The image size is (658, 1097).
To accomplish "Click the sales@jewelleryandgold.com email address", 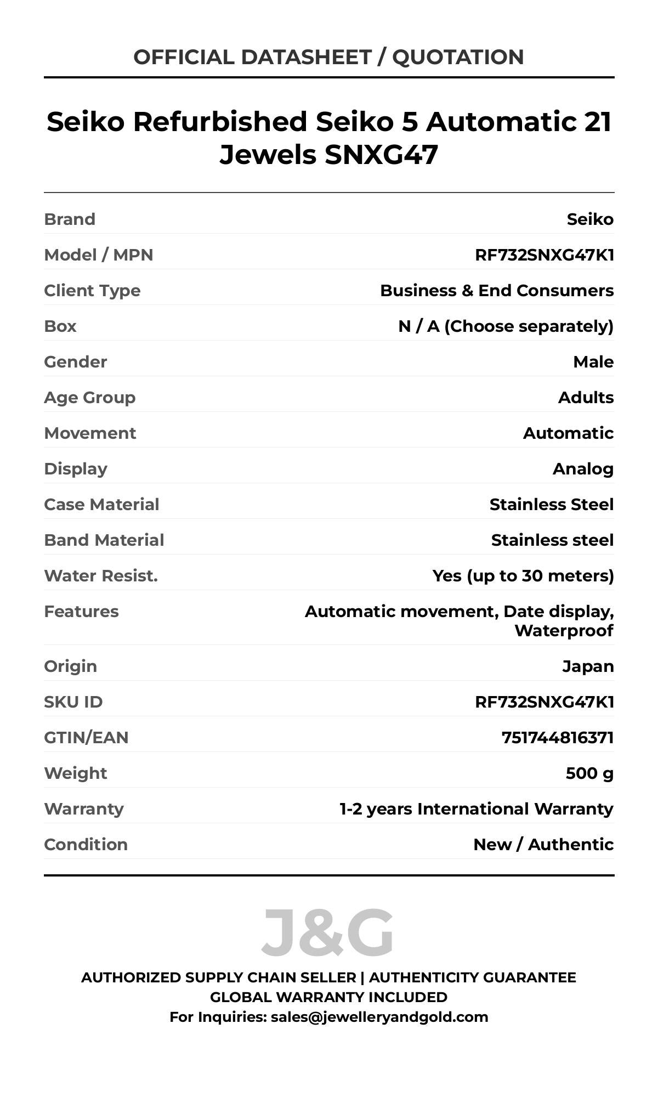I will coord(379,1017).
